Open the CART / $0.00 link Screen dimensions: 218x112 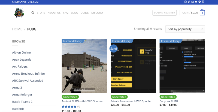(x=190, y=13)
